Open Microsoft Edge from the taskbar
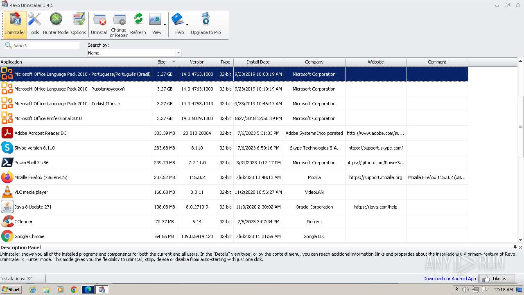This screenshot has width=524, height=295. click(x=88, y=290)
